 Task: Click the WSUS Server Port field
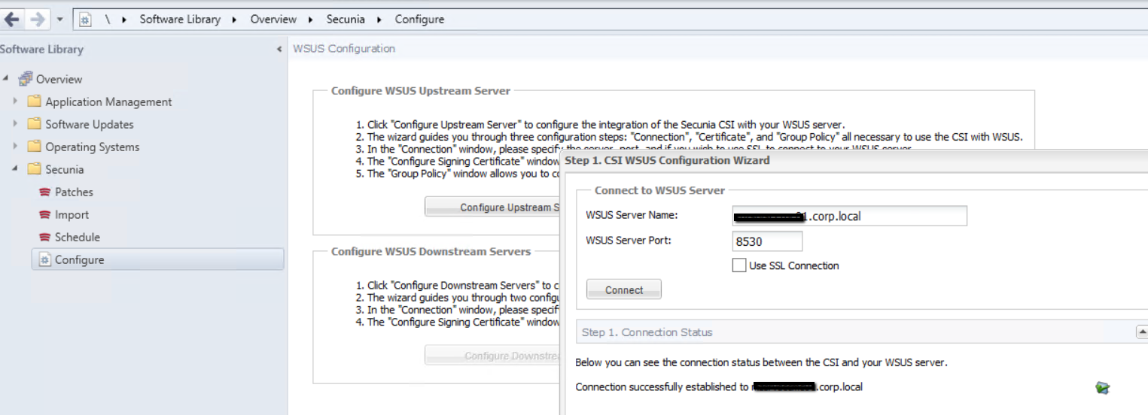point(766,241)
